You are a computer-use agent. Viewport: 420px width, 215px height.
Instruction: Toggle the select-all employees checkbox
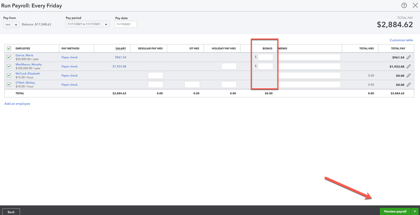(9, 49)
